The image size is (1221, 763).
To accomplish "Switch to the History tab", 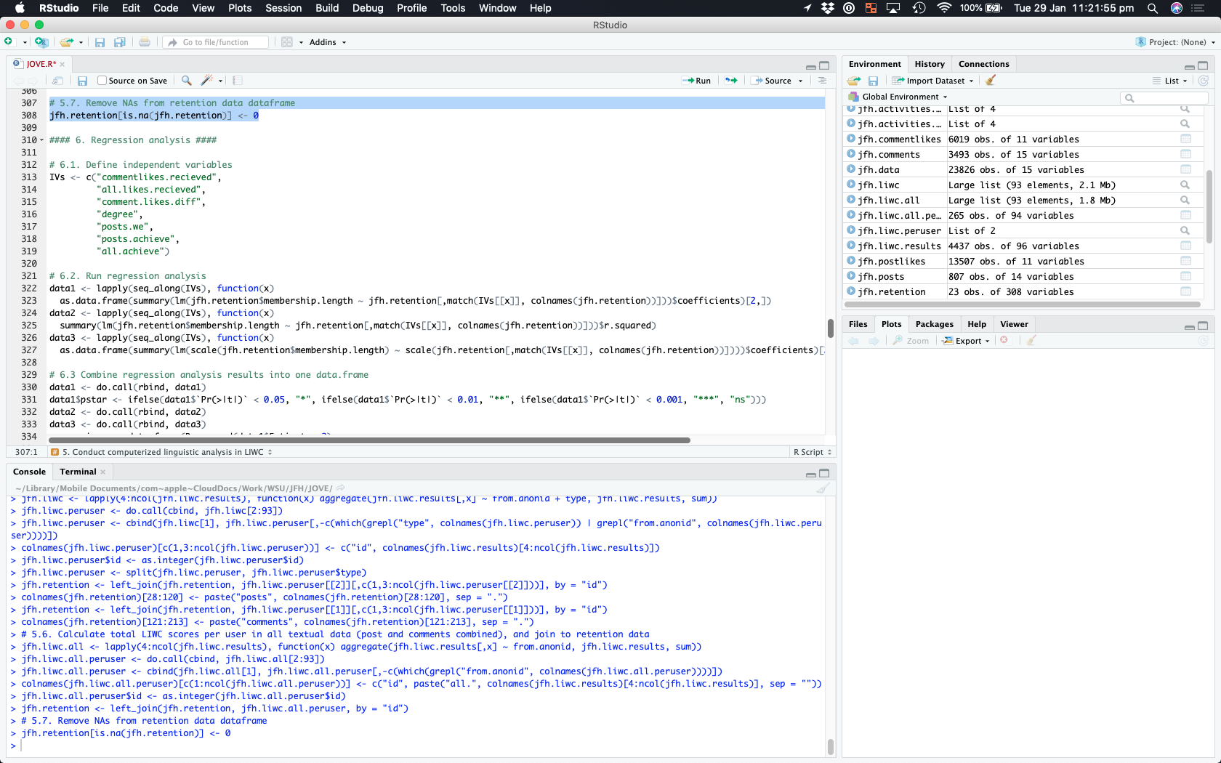I will point(930,64).
